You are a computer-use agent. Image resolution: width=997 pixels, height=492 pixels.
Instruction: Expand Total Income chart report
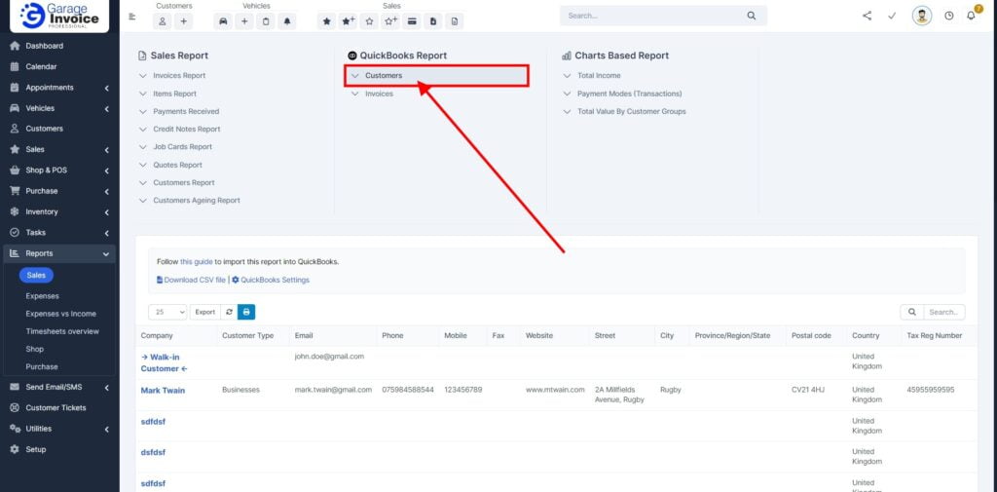pos(599,76)
